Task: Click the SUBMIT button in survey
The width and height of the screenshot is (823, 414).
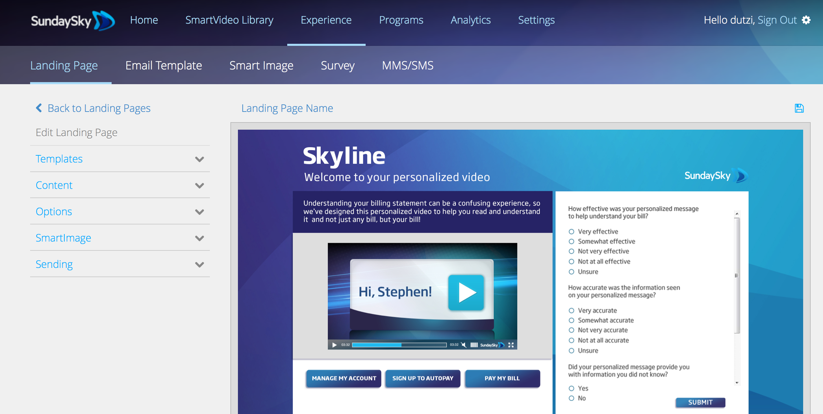Action: [x=700, y=402]
